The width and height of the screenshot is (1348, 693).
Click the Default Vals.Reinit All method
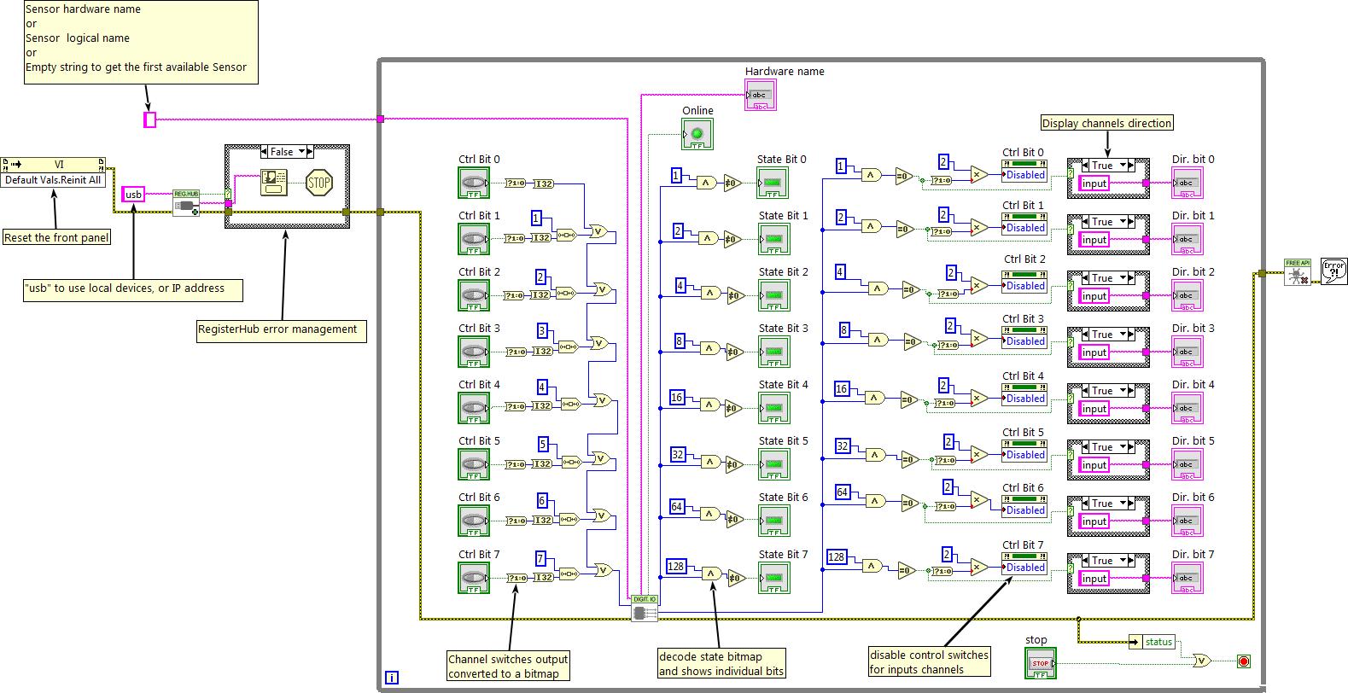(53, 180)
